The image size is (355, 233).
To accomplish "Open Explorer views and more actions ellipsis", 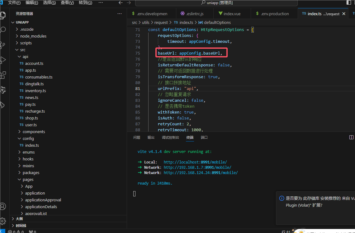I will tap(120, 14).
